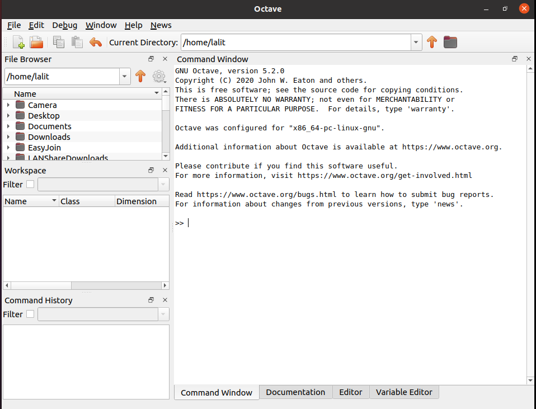Go up one directory in main toolbar
The height and width of the screenshot is (409, 536).
[x=432, y=42]
